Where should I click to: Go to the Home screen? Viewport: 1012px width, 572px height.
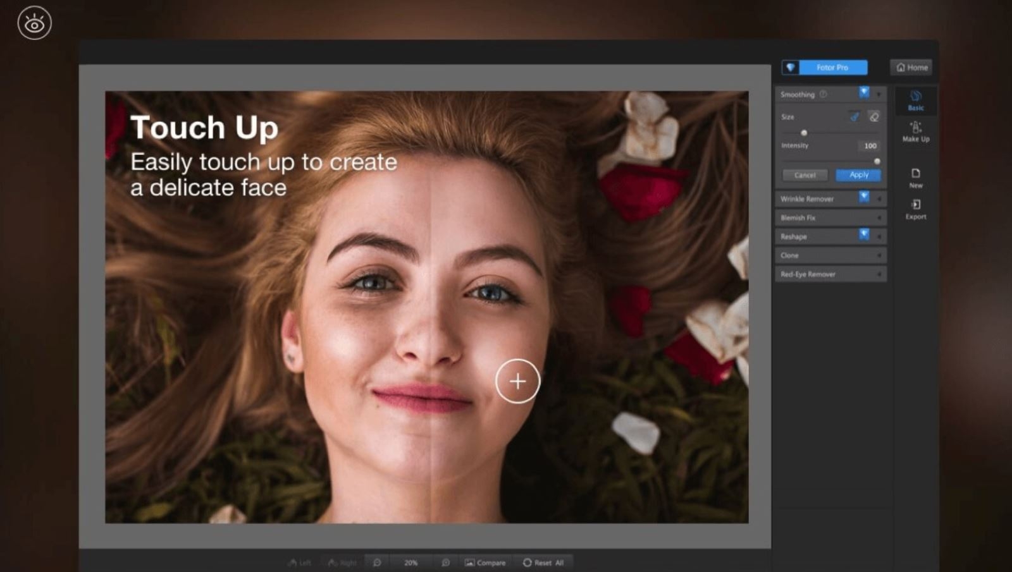911,68
